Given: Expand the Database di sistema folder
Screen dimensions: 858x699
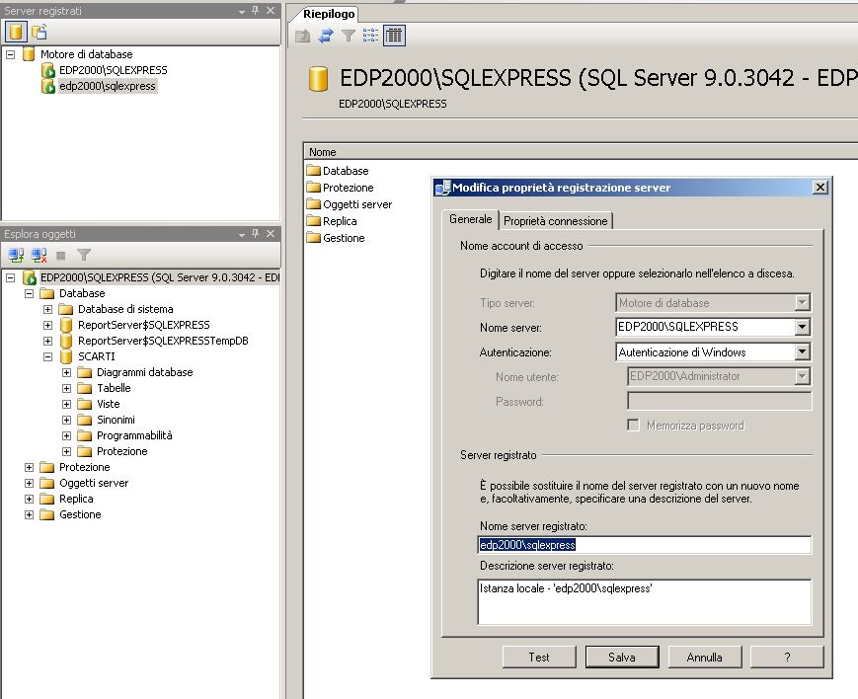Looking at the screenshot, I should tap(47, 309).
